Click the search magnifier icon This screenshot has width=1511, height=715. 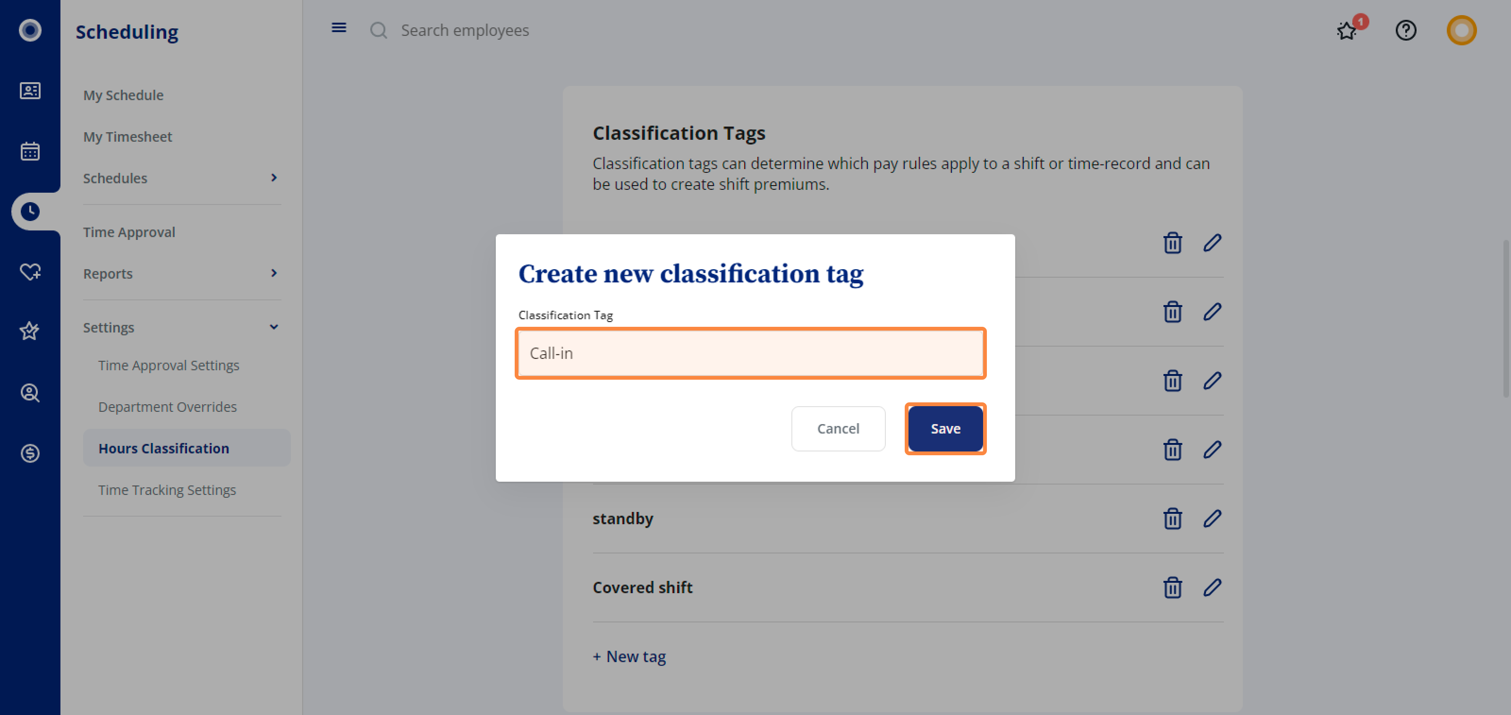point(378,30)
